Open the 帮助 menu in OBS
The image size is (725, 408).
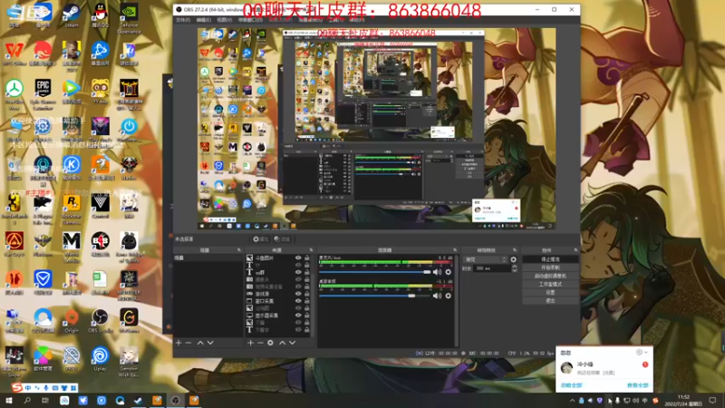356,20
